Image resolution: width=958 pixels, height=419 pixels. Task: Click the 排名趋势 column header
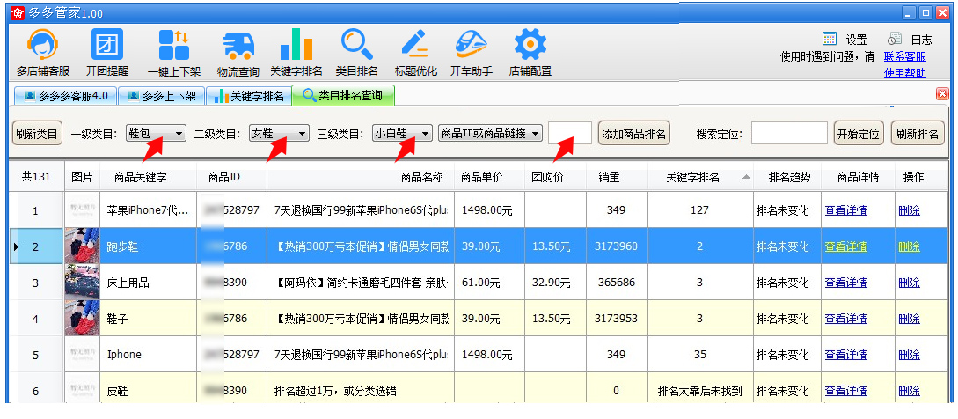pos(787,178)
